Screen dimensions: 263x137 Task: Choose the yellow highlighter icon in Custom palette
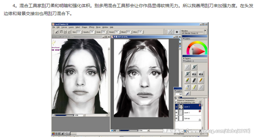[194, 87]
